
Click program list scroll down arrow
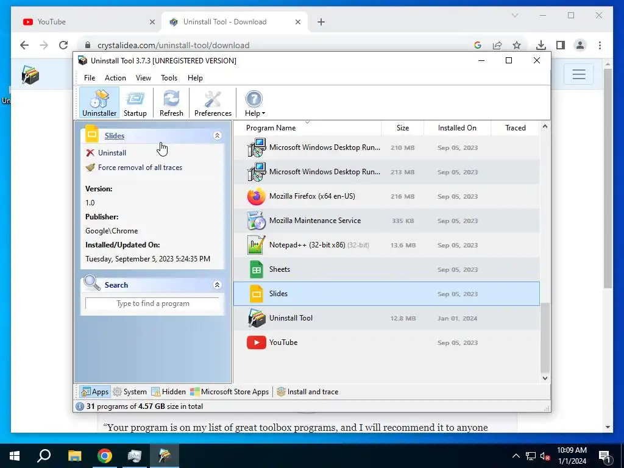pyautogui.click(x=545, y=378)
